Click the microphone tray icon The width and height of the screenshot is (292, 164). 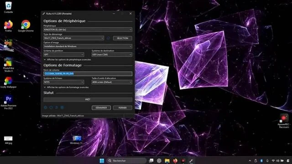(267, 161)
